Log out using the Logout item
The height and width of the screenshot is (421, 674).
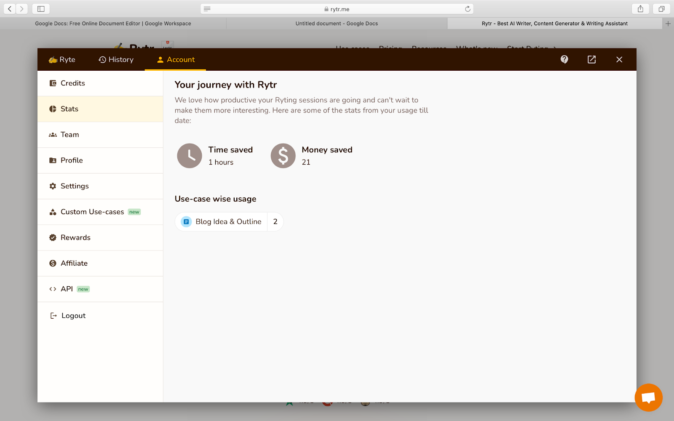pos(100,316)
